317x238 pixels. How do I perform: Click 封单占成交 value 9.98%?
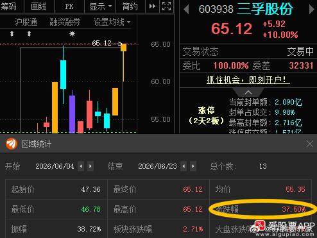(x=285, y=112)
